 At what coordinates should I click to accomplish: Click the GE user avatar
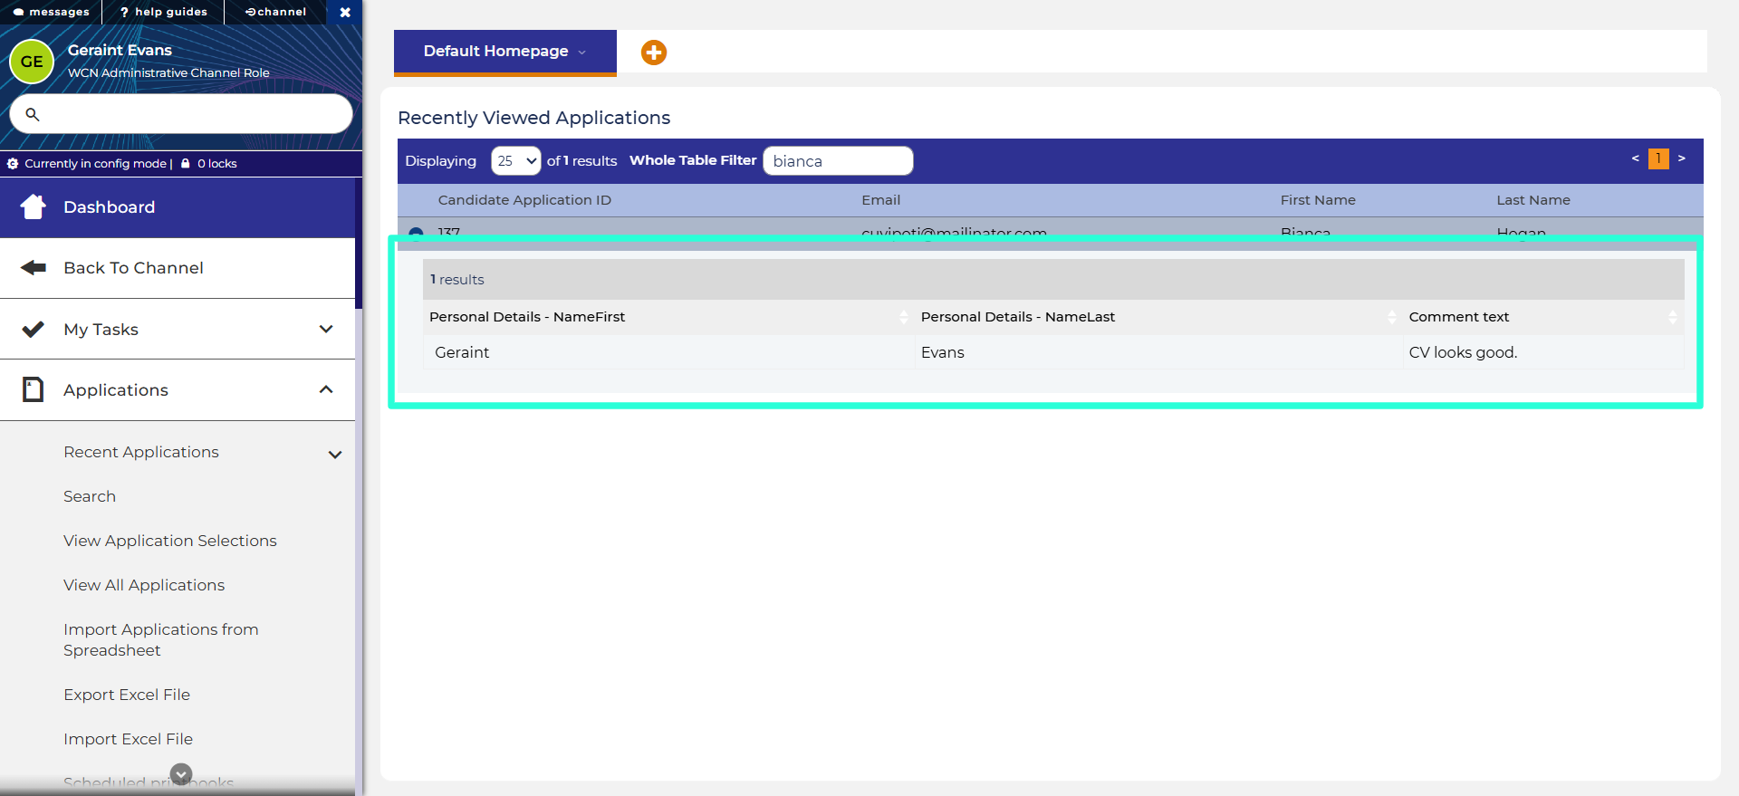[x=32, y=62]
